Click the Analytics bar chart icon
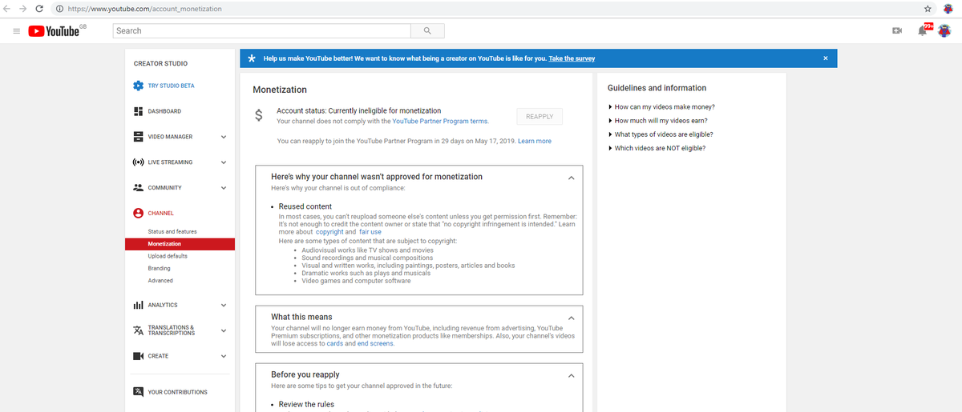The height and width of the screenshot is (412, 962). point(138,306)
